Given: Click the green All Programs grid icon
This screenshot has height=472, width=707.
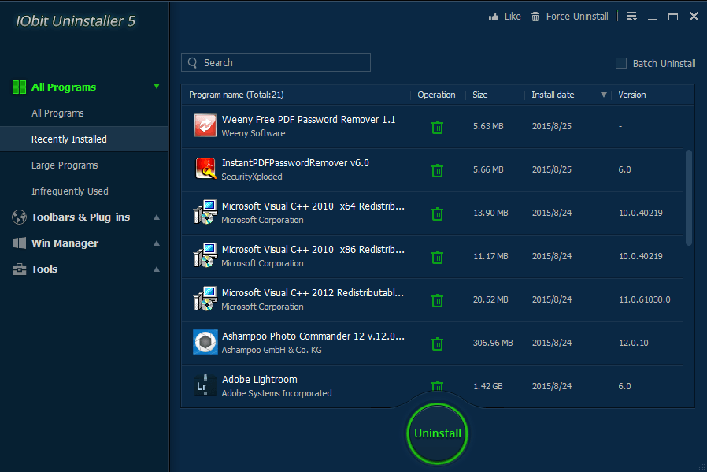Looking at the screenshot, I should [x=19, y=87].
